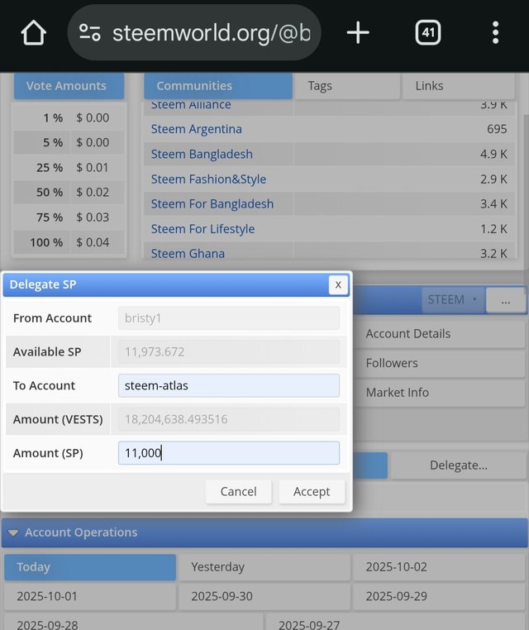Image resolution: width=529 pixels, height=630 pixels.
Task: Open the Market Info tab
Action: coord(441,393)
